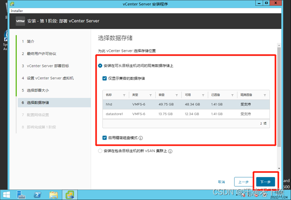Select the datastore1 row
Image resolution: width=291 pixels, height=200 pixels.
[x=186, y=114]
